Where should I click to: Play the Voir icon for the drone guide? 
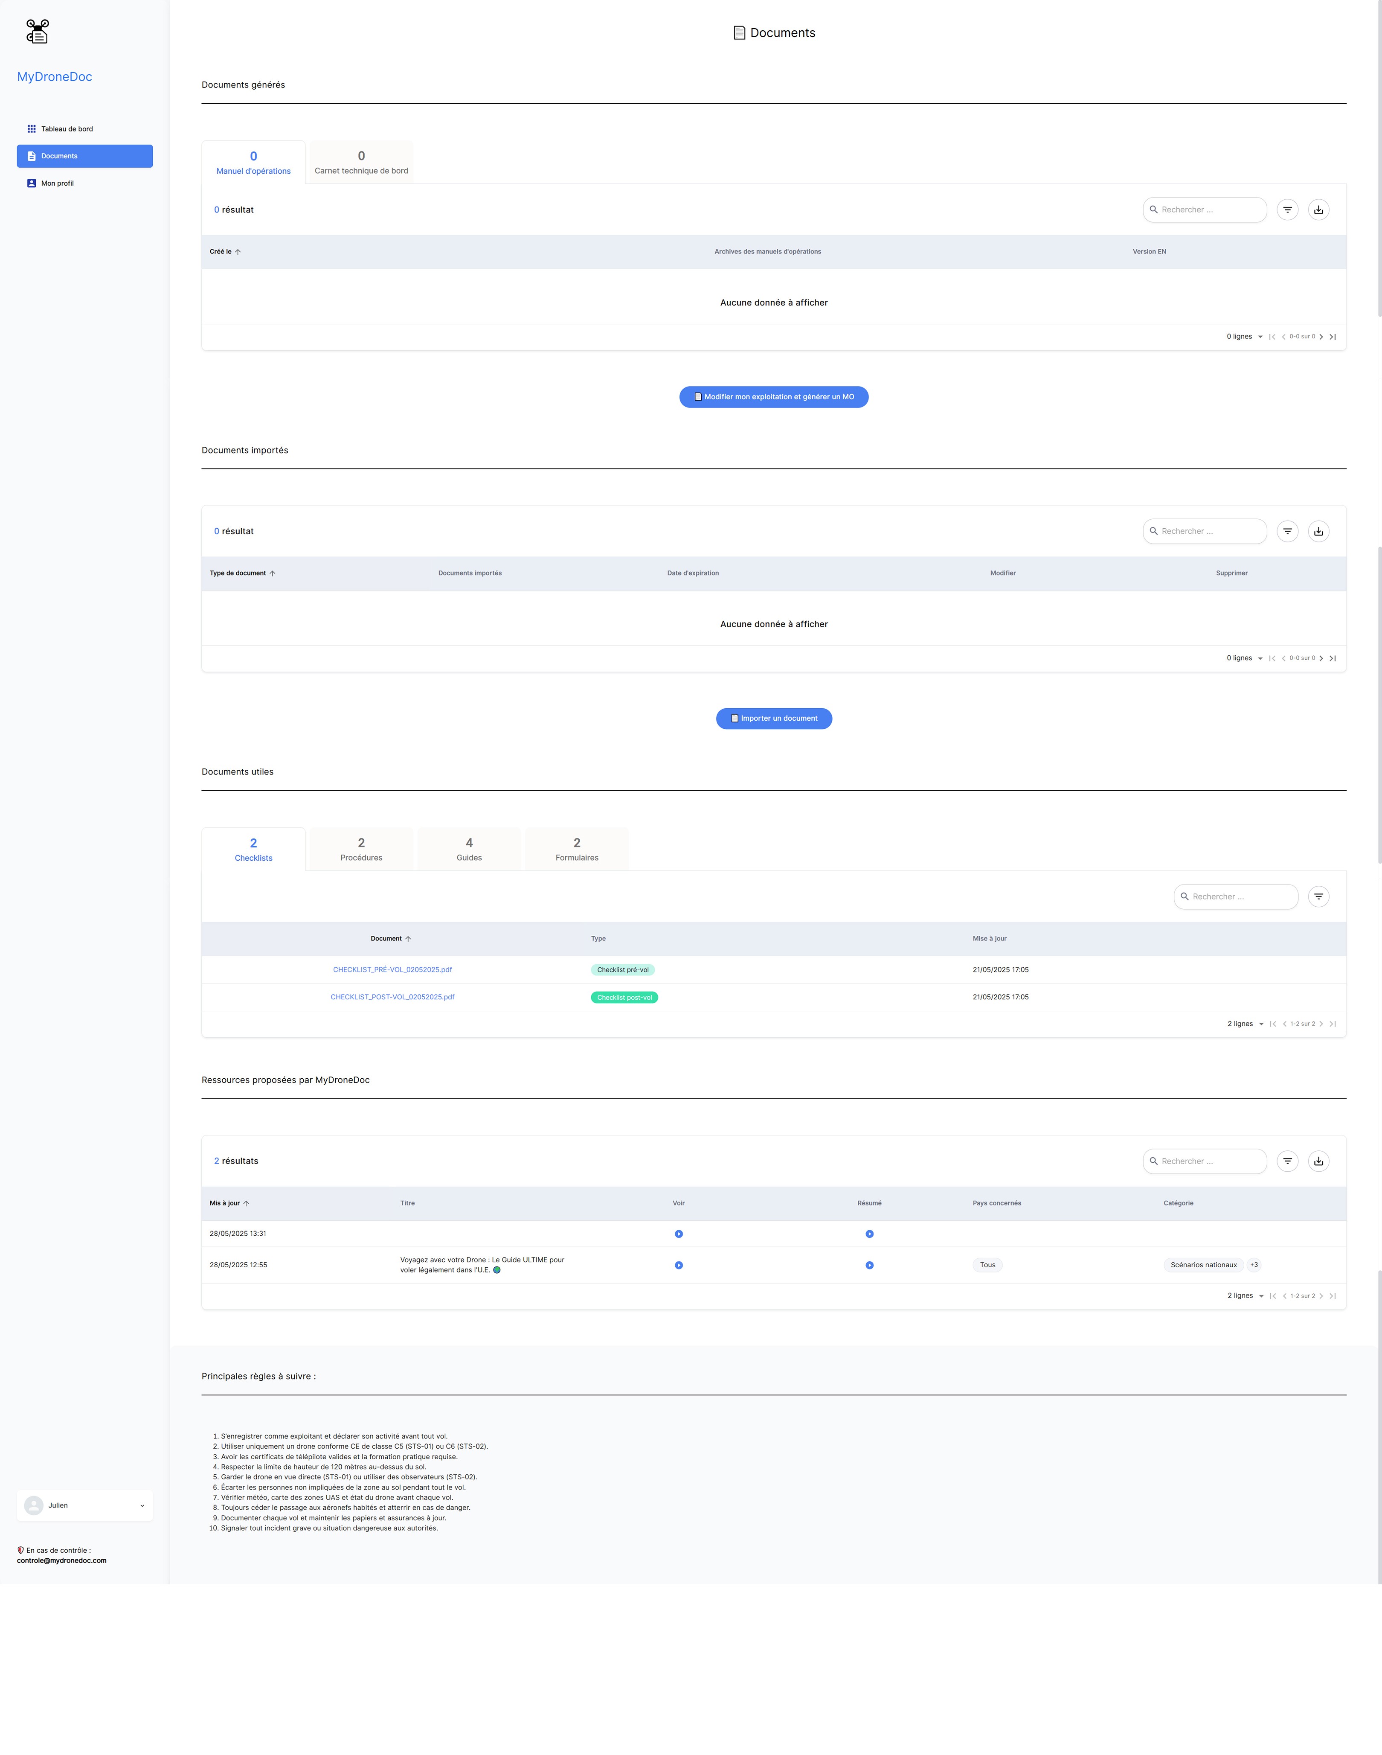point(678,1264)
